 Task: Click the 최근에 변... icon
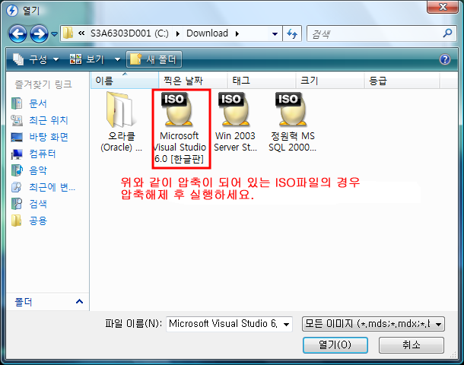pos(17,187)
